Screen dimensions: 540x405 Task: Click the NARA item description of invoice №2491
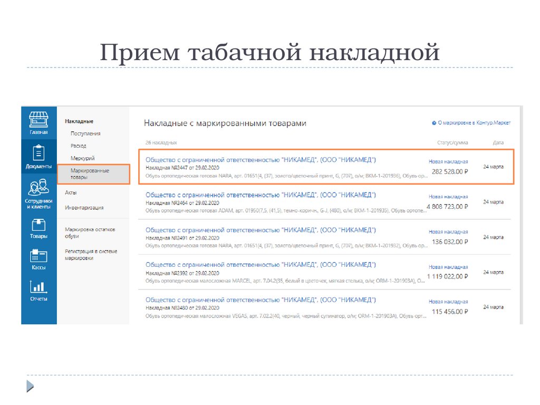point(286,246)
